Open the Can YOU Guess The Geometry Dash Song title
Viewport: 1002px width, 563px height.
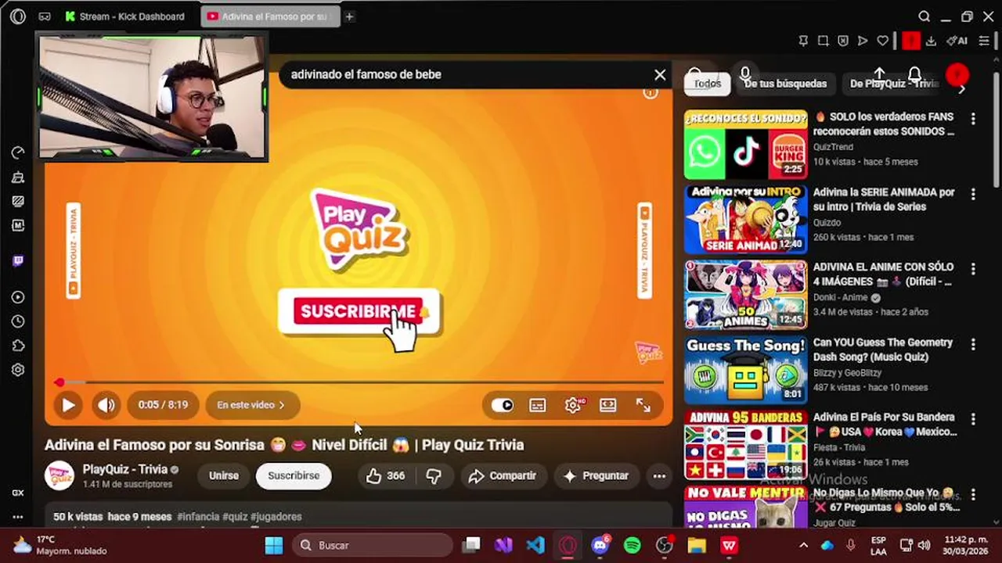pos(883,350)
